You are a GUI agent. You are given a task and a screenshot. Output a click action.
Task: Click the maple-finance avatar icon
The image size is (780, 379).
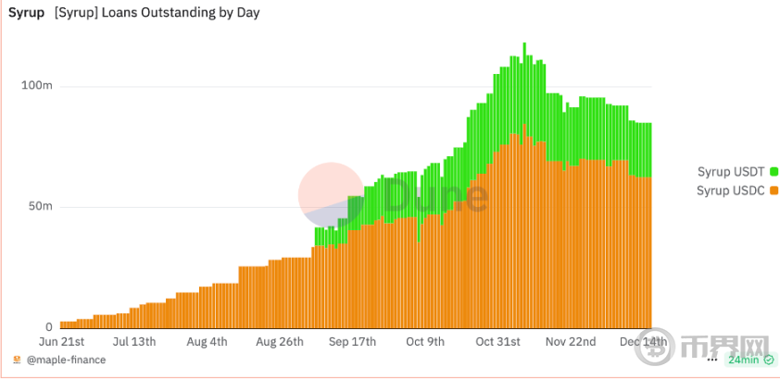click(x=17, y=360)
